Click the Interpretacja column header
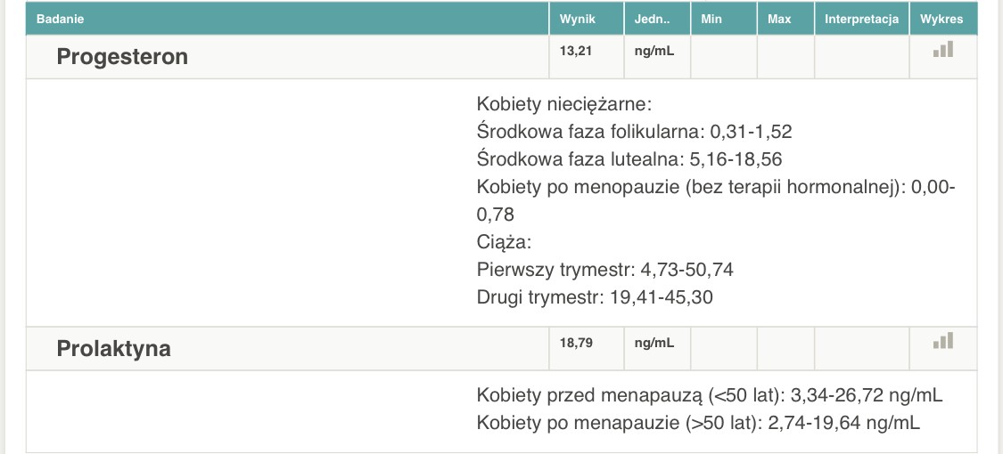The image size is (1003, 454). point(861,19)
